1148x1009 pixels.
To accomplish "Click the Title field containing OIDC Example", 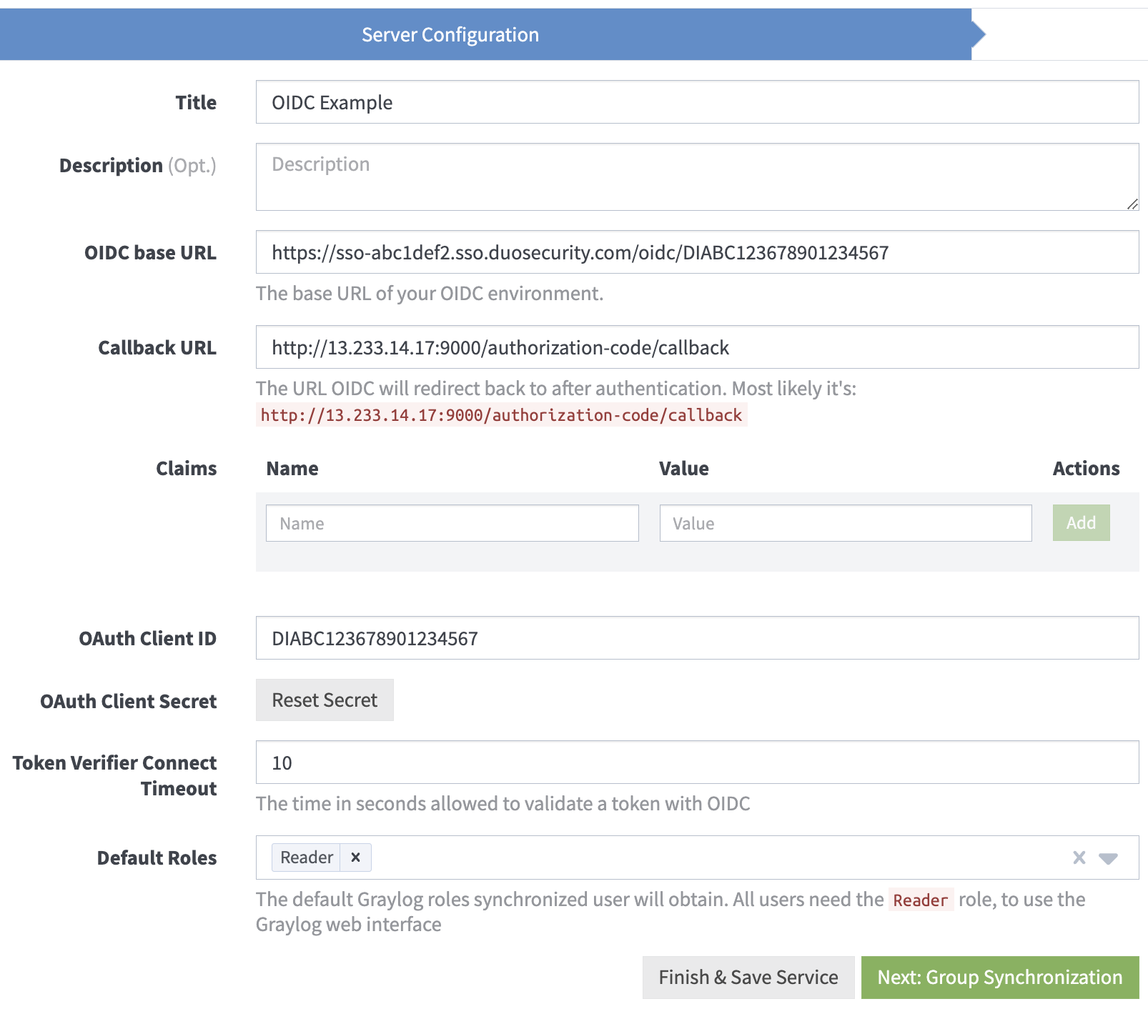I will [x=697, y=101].
